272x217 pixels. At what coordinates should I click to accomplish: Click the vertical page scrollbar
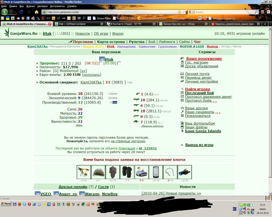click(270, 111)
